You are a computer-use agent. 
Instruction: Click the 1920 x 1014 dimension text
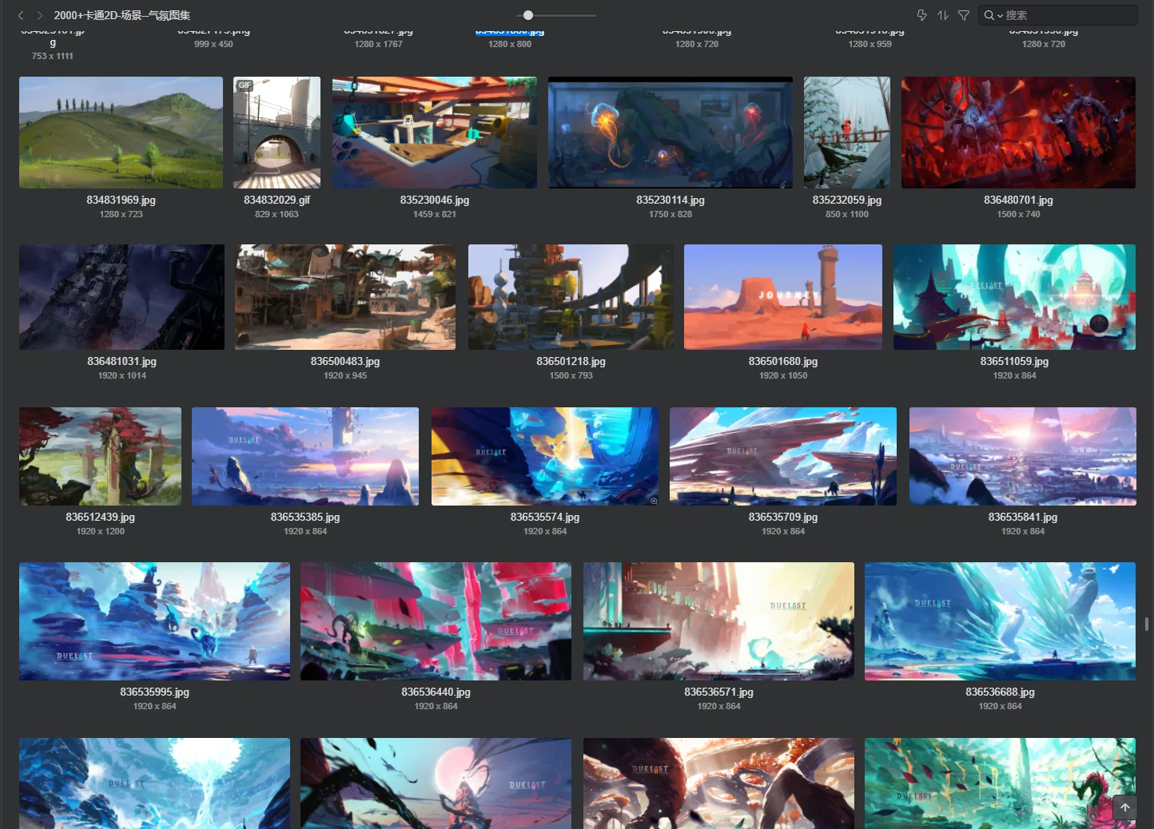coord(121,376)
